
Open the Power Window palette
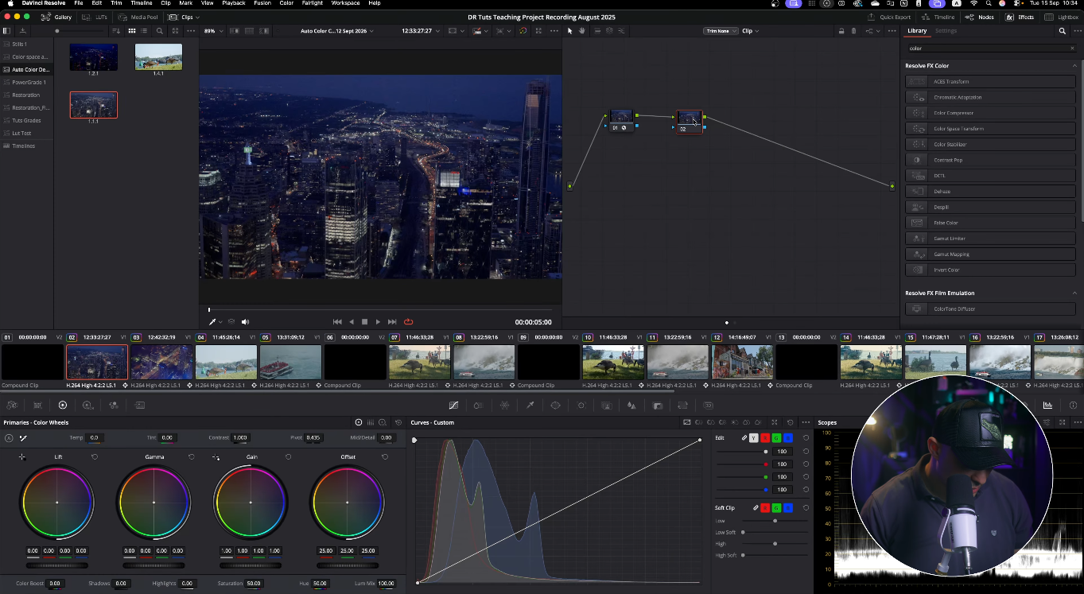point(555,405)
